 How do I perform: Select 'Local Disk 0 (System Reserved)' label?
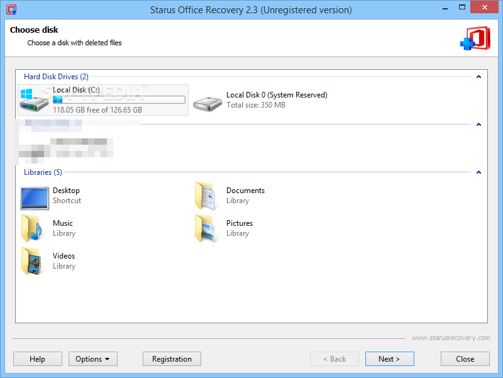pyautogui.click(x=277, y=95)
